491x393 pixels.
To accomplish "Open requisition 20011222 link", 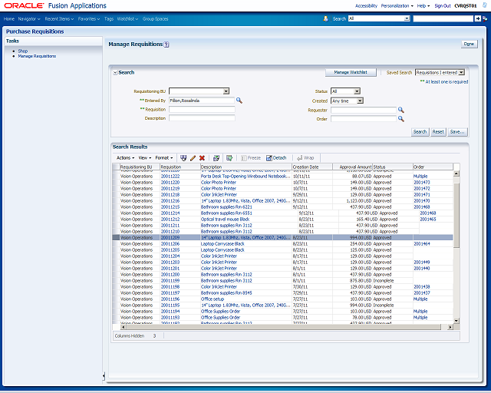I will (x=170, y=176).
